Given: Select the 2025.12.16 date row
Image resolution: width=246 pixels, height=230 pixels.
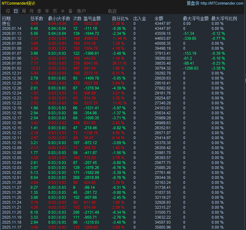Looking at the screenshot, I should [12, 123].
